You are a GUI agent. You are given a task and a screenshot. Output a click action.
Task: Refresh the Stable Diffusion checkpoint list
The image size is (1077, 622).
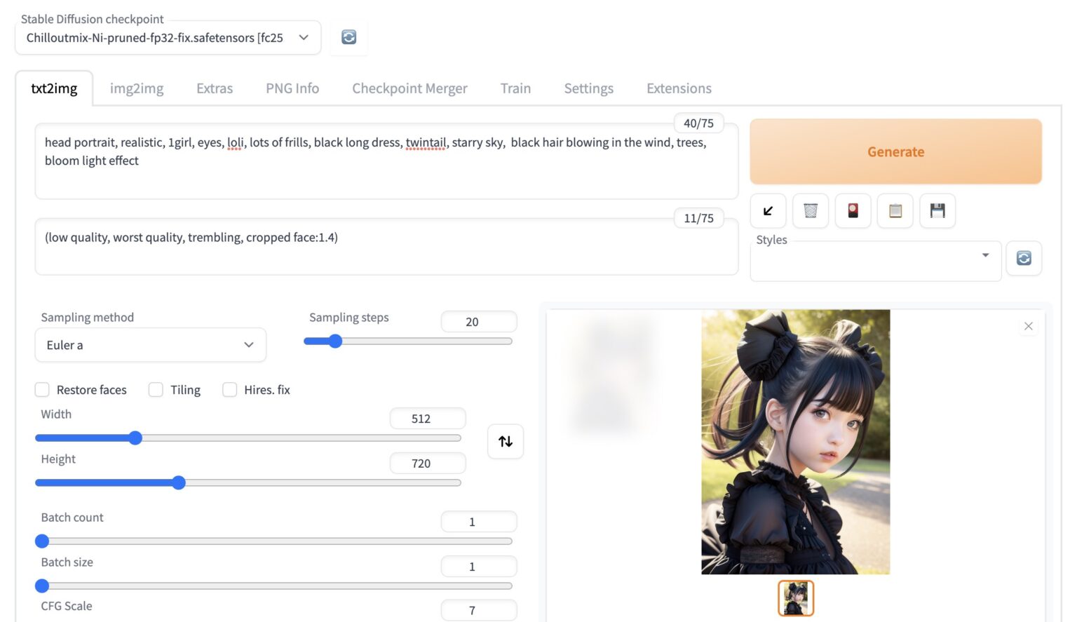click(x=348, y=37)
